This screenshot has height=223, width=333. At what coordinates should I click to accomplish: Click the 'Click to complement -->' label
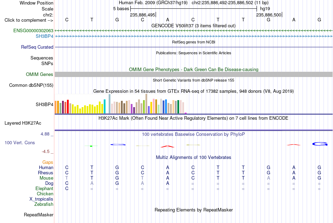[x=29, y=20]
